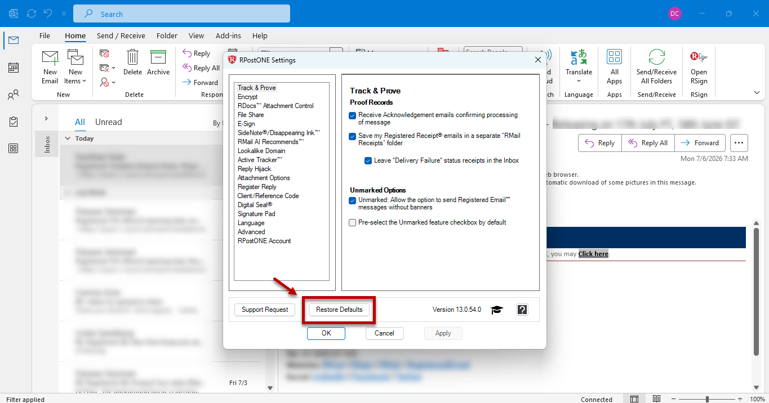
Task: Uncheck Receive Acknowledgement emails checkbox
Action: click(x=353, y=115)
